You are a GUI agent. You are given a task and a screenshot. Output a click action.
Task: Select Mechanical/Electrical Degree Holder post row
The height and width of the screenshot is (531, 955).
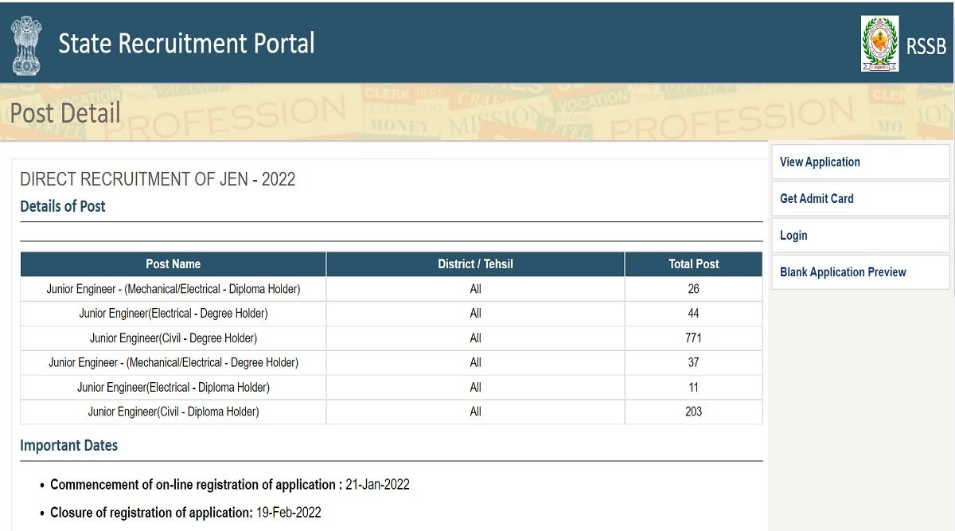[173, 362]
